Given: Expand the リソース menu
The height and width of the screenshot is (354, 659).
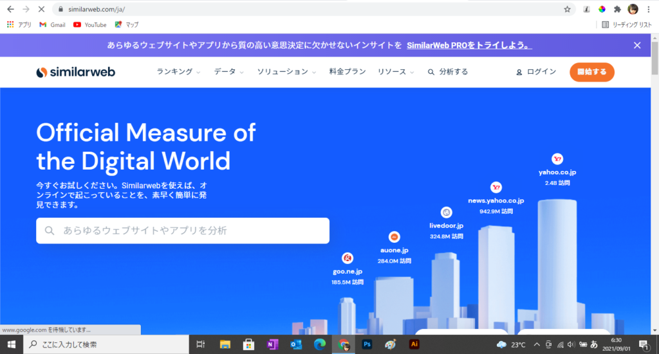Looking at the screenshot, I should pyautogui.click(x=396, y=72).
